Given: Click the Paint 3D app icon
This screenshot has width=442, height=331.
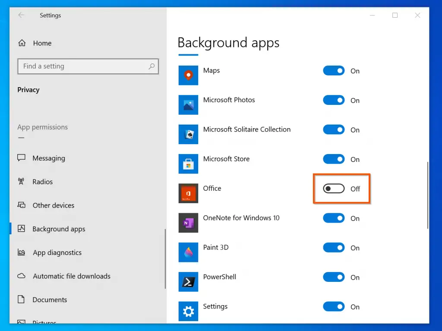Looking at the screenshot, I should pyautogui.click(x=188, y=252).
